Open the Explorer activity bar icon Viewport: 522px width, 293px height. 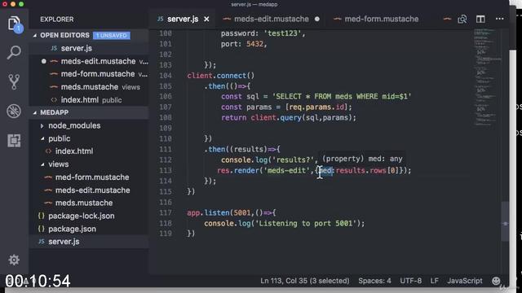click(14, 24)
